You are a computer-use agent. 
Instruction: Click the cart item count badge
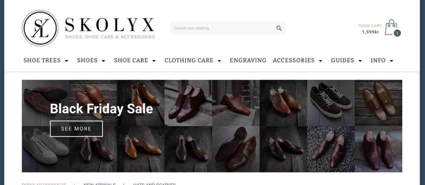coord(397,33)
